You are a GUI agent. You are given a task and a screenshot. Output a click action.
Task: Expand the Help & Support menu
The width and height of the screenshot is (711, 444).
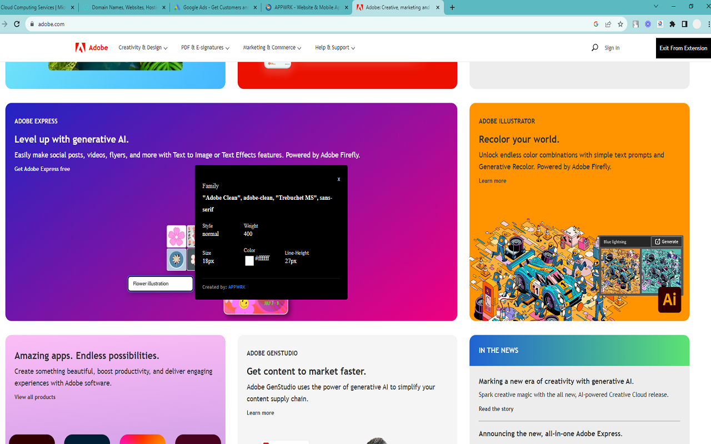335,48
